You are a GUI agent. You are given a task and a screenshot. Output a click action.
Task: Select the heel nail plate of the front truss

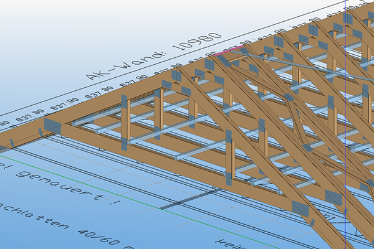[x=52, y=128]
